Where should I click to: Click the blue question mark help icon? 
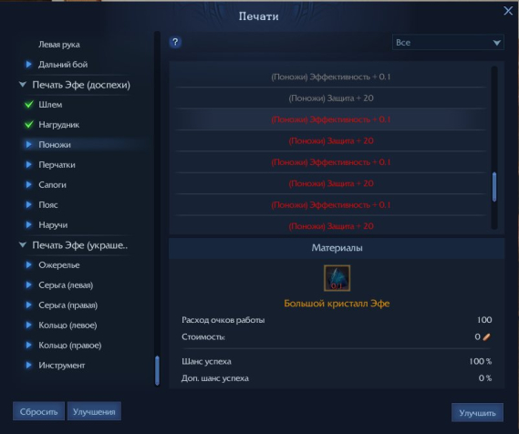click(175, 42)
